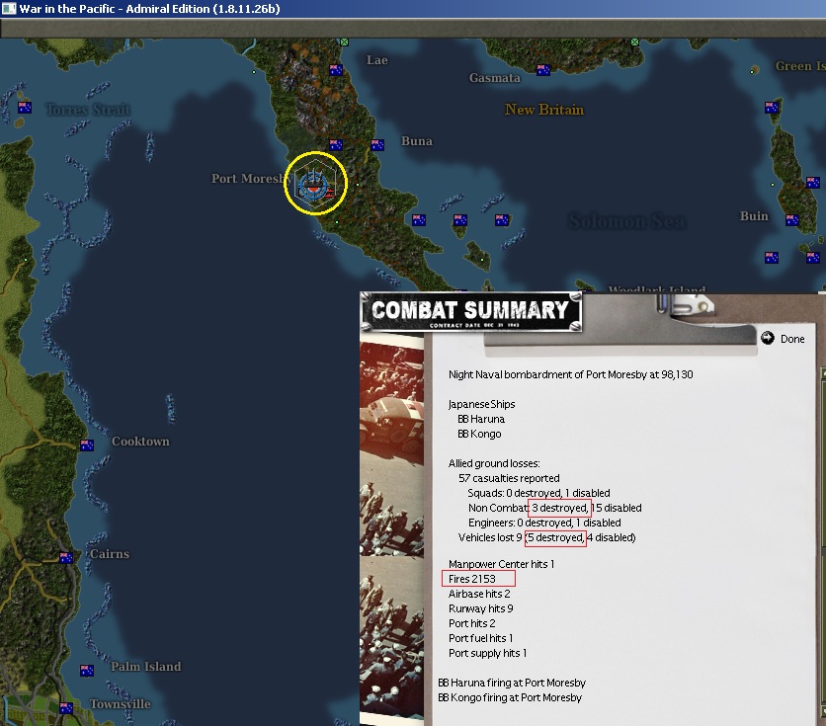Click the 'Fires 2153' line

[x=472, y=579]
